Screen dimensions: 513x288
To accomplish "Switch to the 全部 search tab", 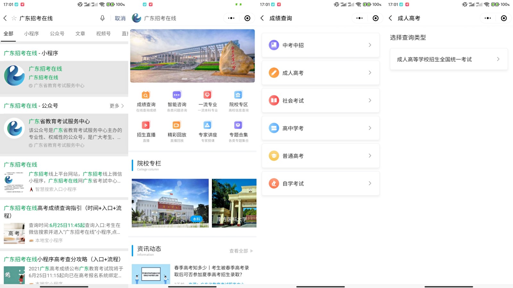I will click(x=8, y=34).
